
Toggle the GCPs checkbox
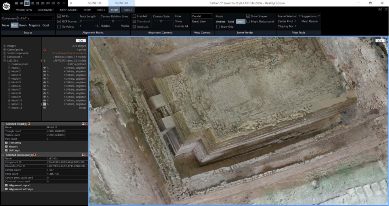59,16
